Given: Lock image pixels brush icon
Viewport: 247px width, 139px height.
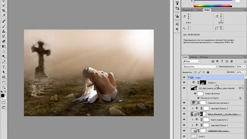Looking at the screenshot, I should pyautogui.click(x=200, y=72).
